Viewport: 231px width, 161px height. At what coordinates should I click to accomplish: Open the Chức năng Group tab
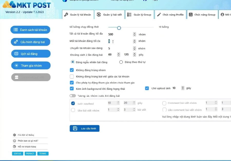click(203, 15)
